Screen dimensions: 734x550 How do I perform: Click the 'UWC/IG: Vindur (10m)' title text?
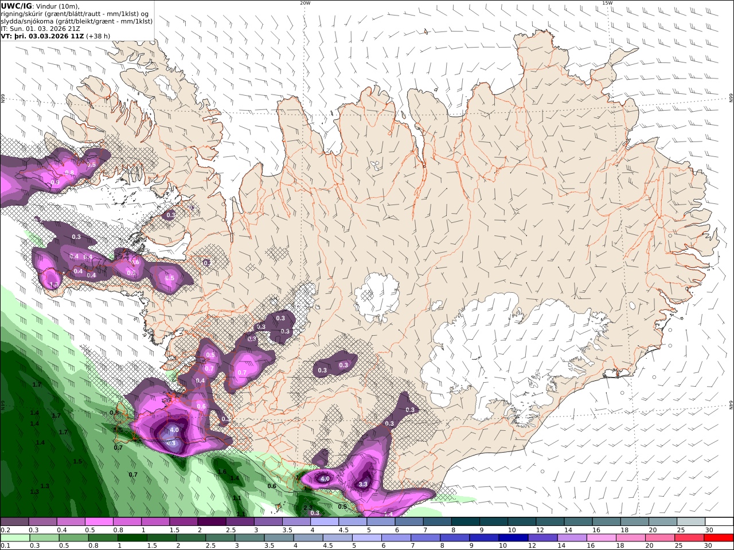click(39, 6)
